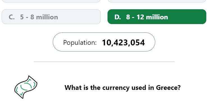Click the partially visible top-right answer box
The width and height of the screenshot is (208, 105).
click(157, 1)
